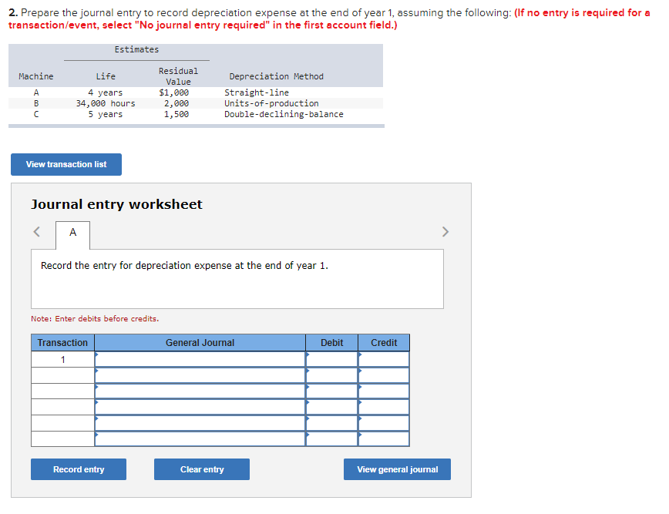This screenshot has height=514, width=669.
Task: Click the second row Debit cell
Action: click(332, 375)
